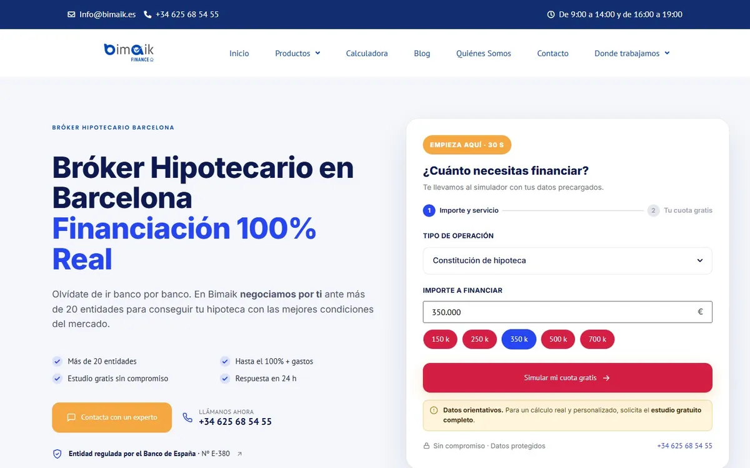
Task: Click the external-link arrow after Nº E-380
Action: pyautogui.click(x=240, y=454)
